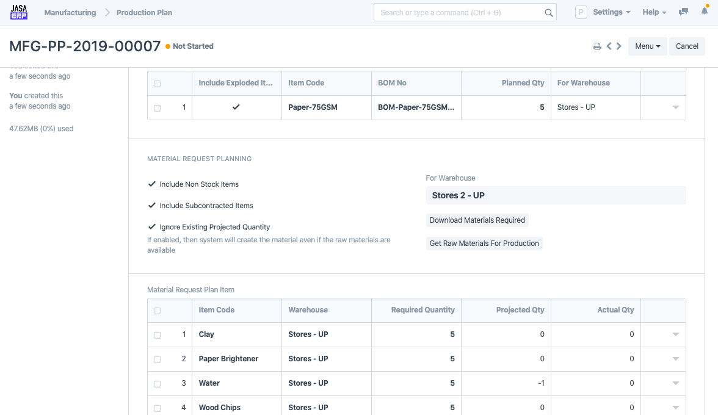Click Download Materials Required button
The image size is (718, 415).
477,220
